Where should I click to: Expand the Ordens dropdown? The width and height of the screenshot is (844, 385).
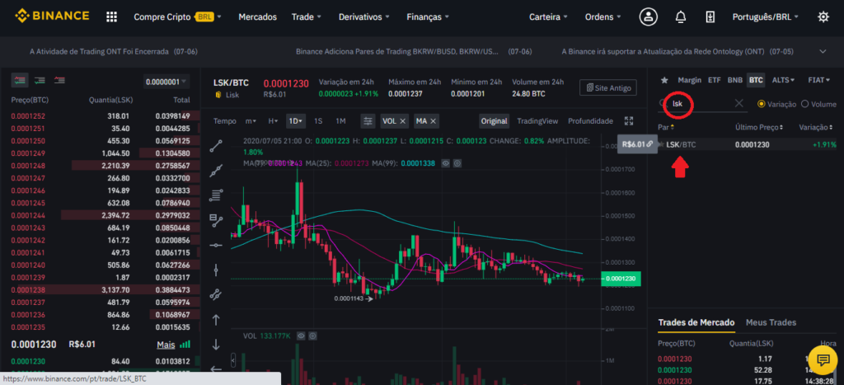[603, 16]
